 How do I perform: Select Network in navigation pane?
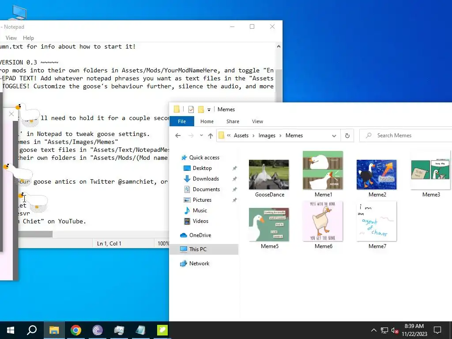(199, 264)
